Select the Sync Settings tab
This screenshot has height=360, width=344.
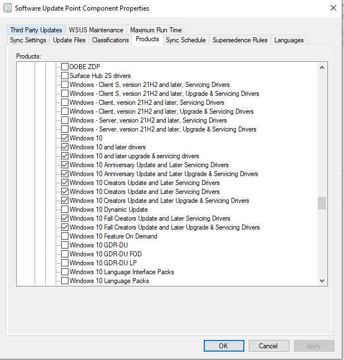coord(28,40)
